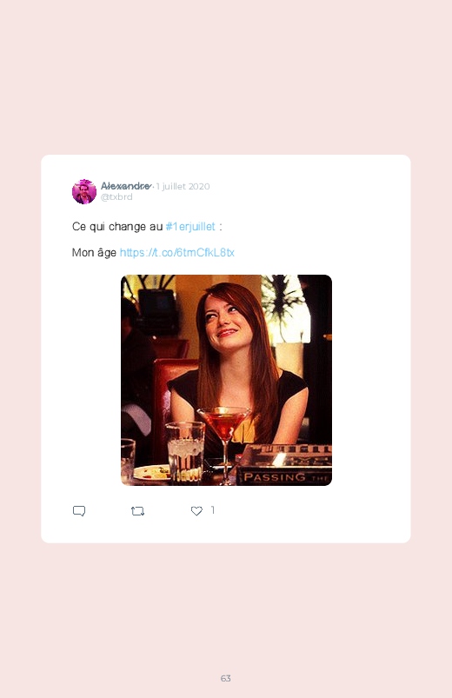The image size is (452, 698).
Task: Open Alexandre's round profile avatar
Action: point(84,191)
